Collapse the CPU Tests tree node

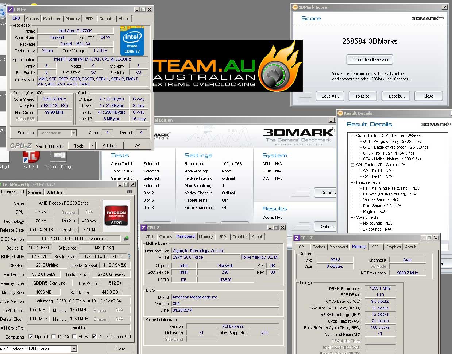coord(352,165)
